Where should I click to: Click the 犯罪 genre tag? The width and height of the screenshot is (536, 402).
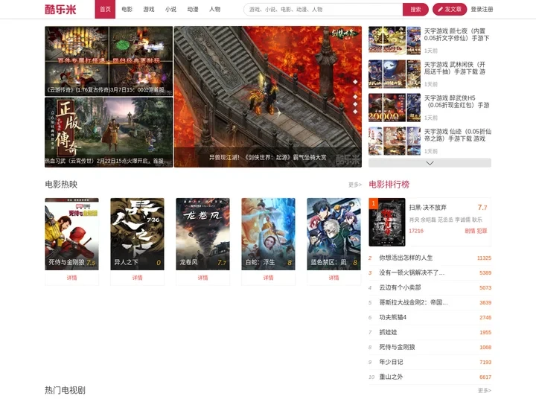[x=482, y=231]
